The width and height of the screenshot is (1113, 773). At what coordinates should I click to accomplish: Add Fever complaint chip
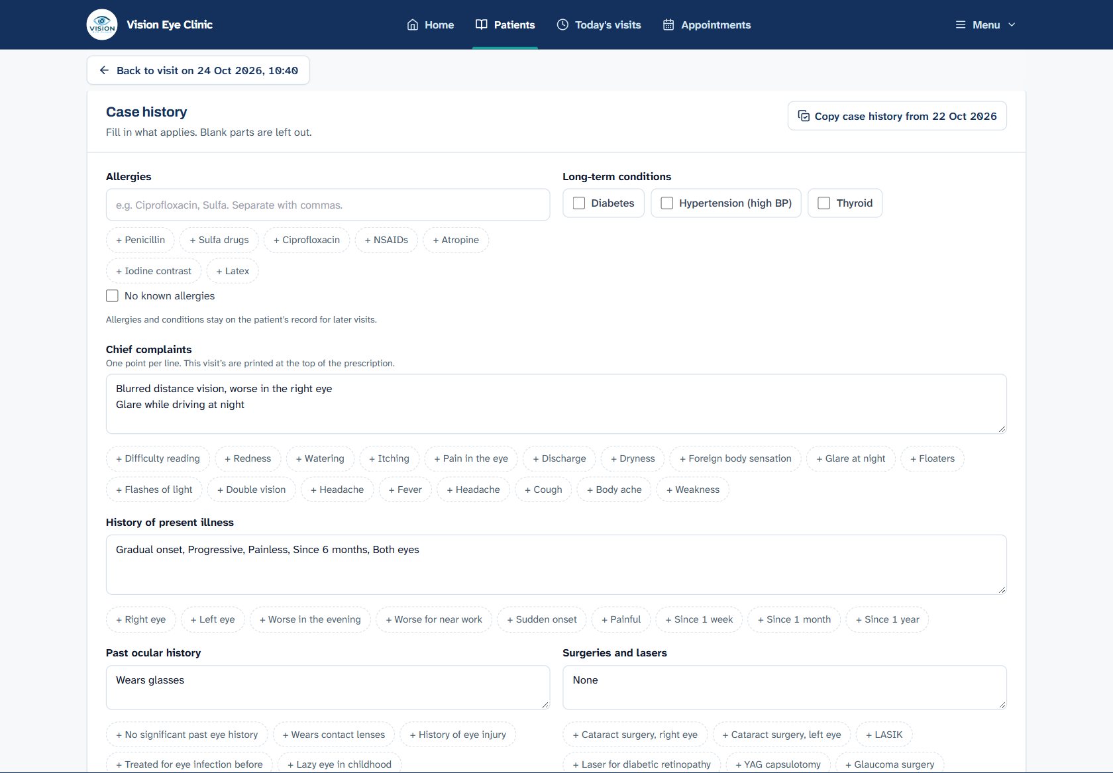[x=405, y=490]
